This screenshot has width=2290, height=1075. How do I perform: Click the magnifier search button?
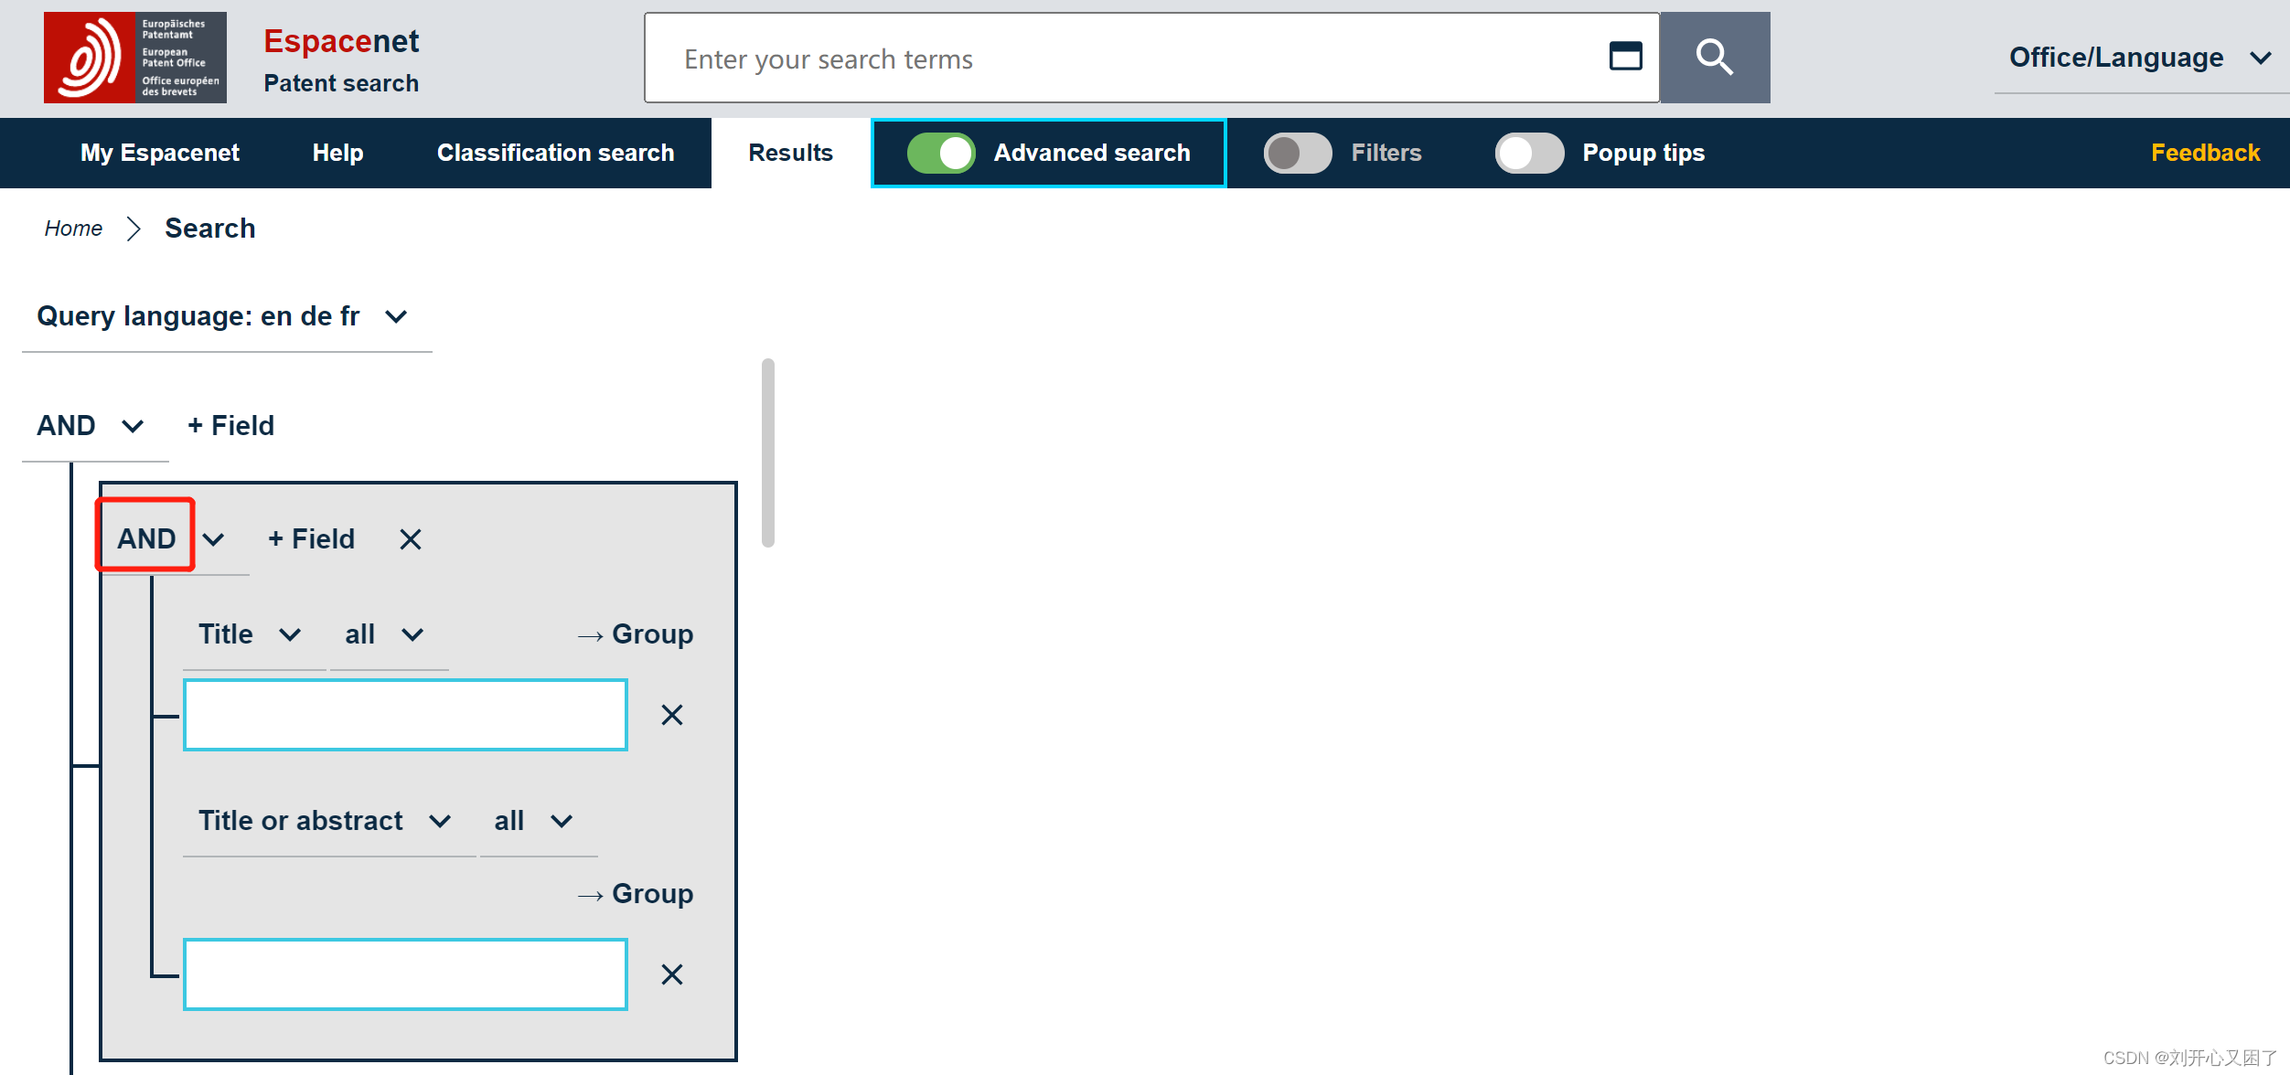click(1714, 58)
